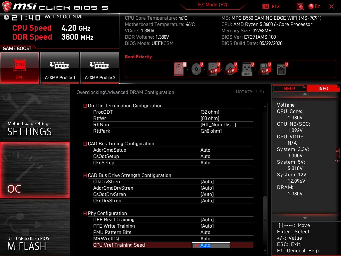Open the BIOS search magnifier icon

pos(300,7)
